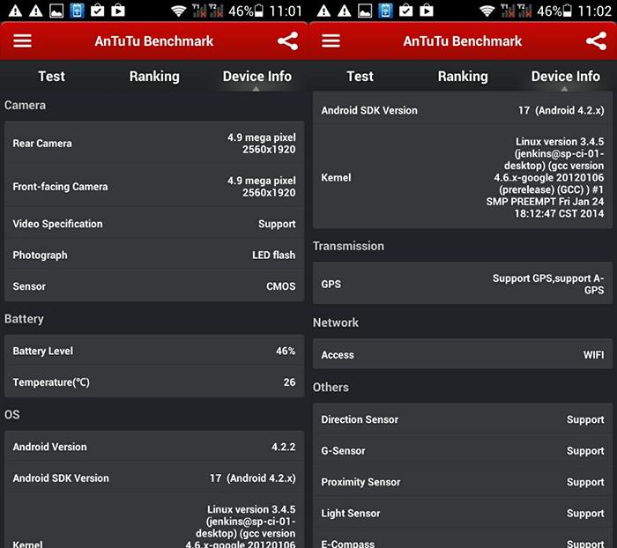The height and width of the screenshot is (548, 617).
Task: Tap checked shopping bag icon in left status bar
Action: [97, 11]
